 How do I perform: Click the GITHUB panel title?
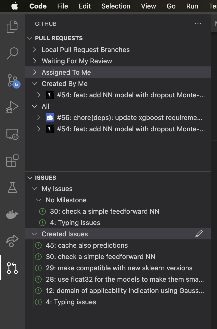point(46,24)
